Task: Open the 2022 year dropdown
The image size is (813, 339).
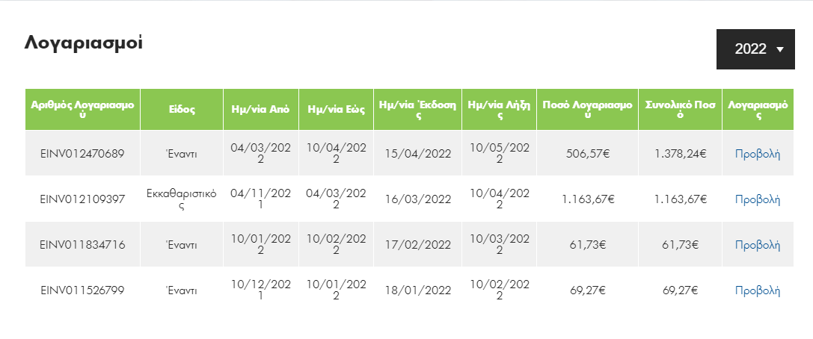Action: click(x=755, y=49)
